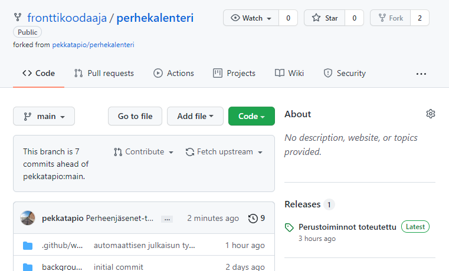
Task: Click Go to file button
Action: (x=135, y=116)
